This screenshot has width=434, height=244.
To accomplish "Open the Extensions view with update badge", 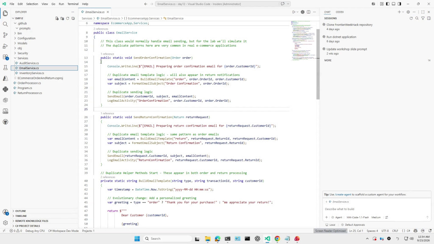I will pyautogui.click(x=5, y=57).
